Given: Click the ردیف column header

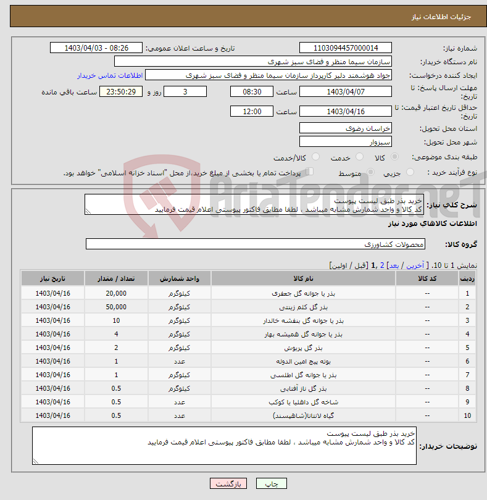Looking at the screenshot, I should (467, 278).
